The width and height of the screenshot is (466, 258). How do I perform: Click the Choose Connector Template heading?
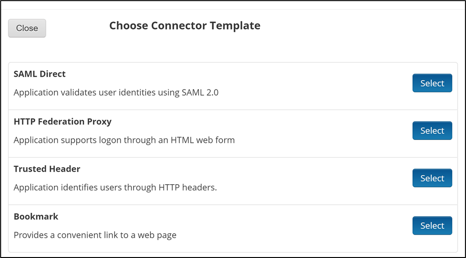185,26
